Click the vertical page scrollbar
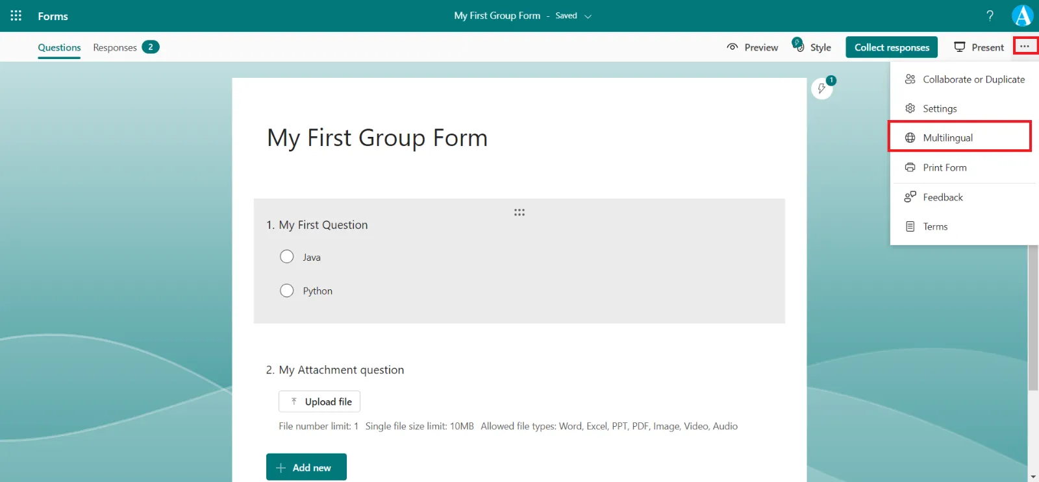The image size is (1039, 482). tap(1033, 318)
